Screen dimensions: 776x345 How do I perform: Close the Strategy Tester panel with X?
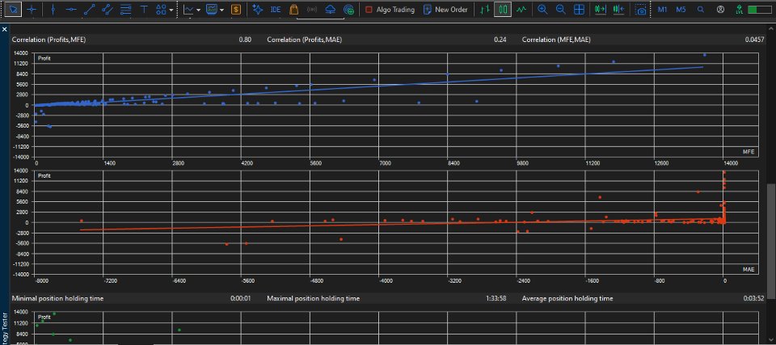5,30
